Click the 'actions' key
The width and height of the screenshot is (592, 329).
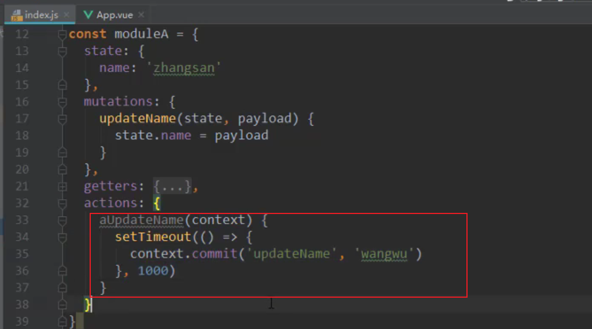(110, 203)
